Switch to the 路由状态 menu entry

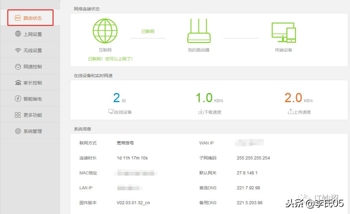pyautogui.click(x=31, y=18)
